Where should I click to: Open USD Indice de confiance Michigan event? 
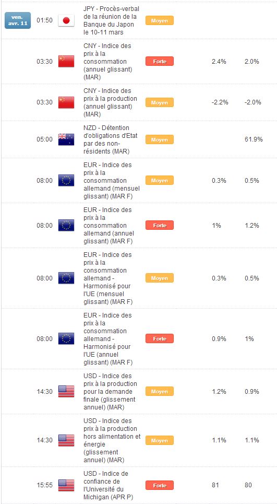pos(108,485)
